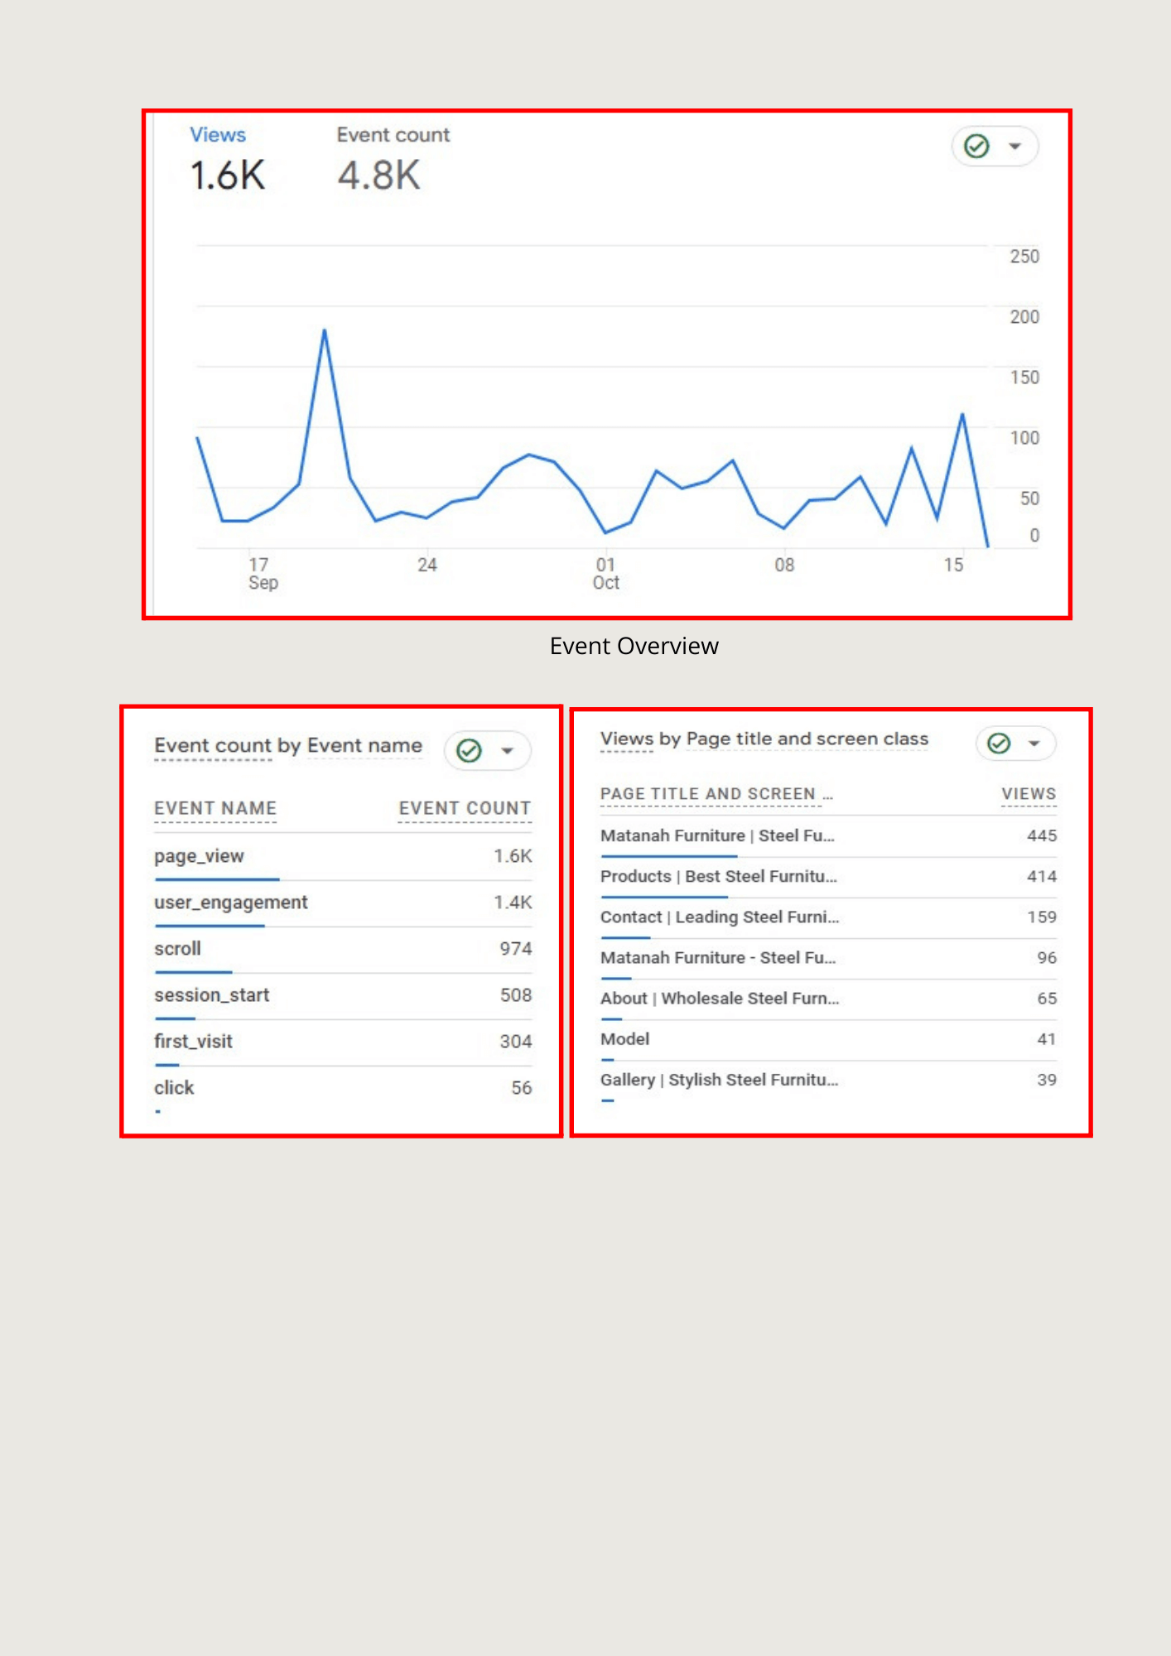Image resolution: width=1171 pixels, height=1656 pixels.
Task: Click the session_start event name
Action: pos(212,995)
